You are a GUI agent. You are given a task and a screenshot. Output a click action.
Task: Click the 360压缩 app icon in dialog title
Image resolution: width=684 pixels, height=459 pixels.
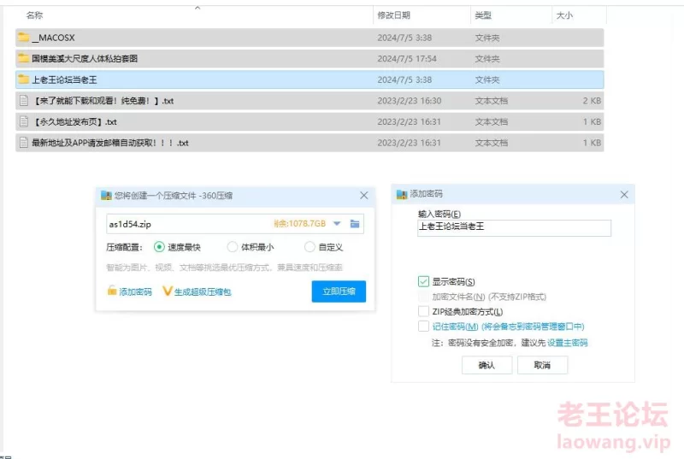(x=106, y=196)
